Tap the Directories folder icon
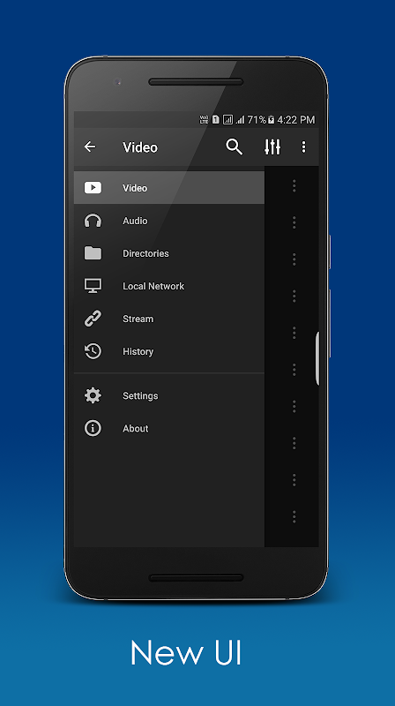Screen dimensions: 395x706 [x=93, y=253]
